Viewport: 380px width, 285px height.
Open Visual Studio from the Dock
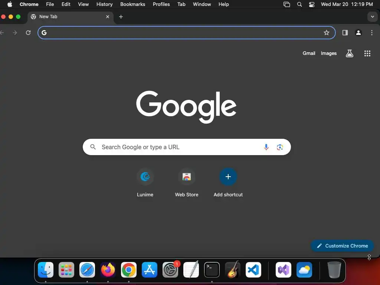[x=284, y=270]
